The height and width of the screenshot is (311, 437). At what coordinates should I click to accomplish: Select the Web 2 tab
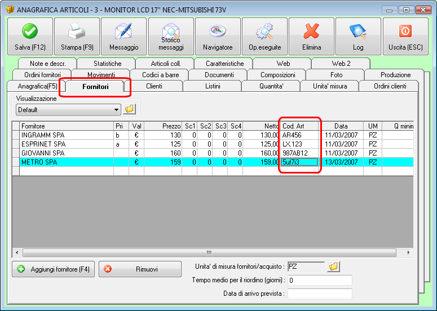(x=341, y=64)
